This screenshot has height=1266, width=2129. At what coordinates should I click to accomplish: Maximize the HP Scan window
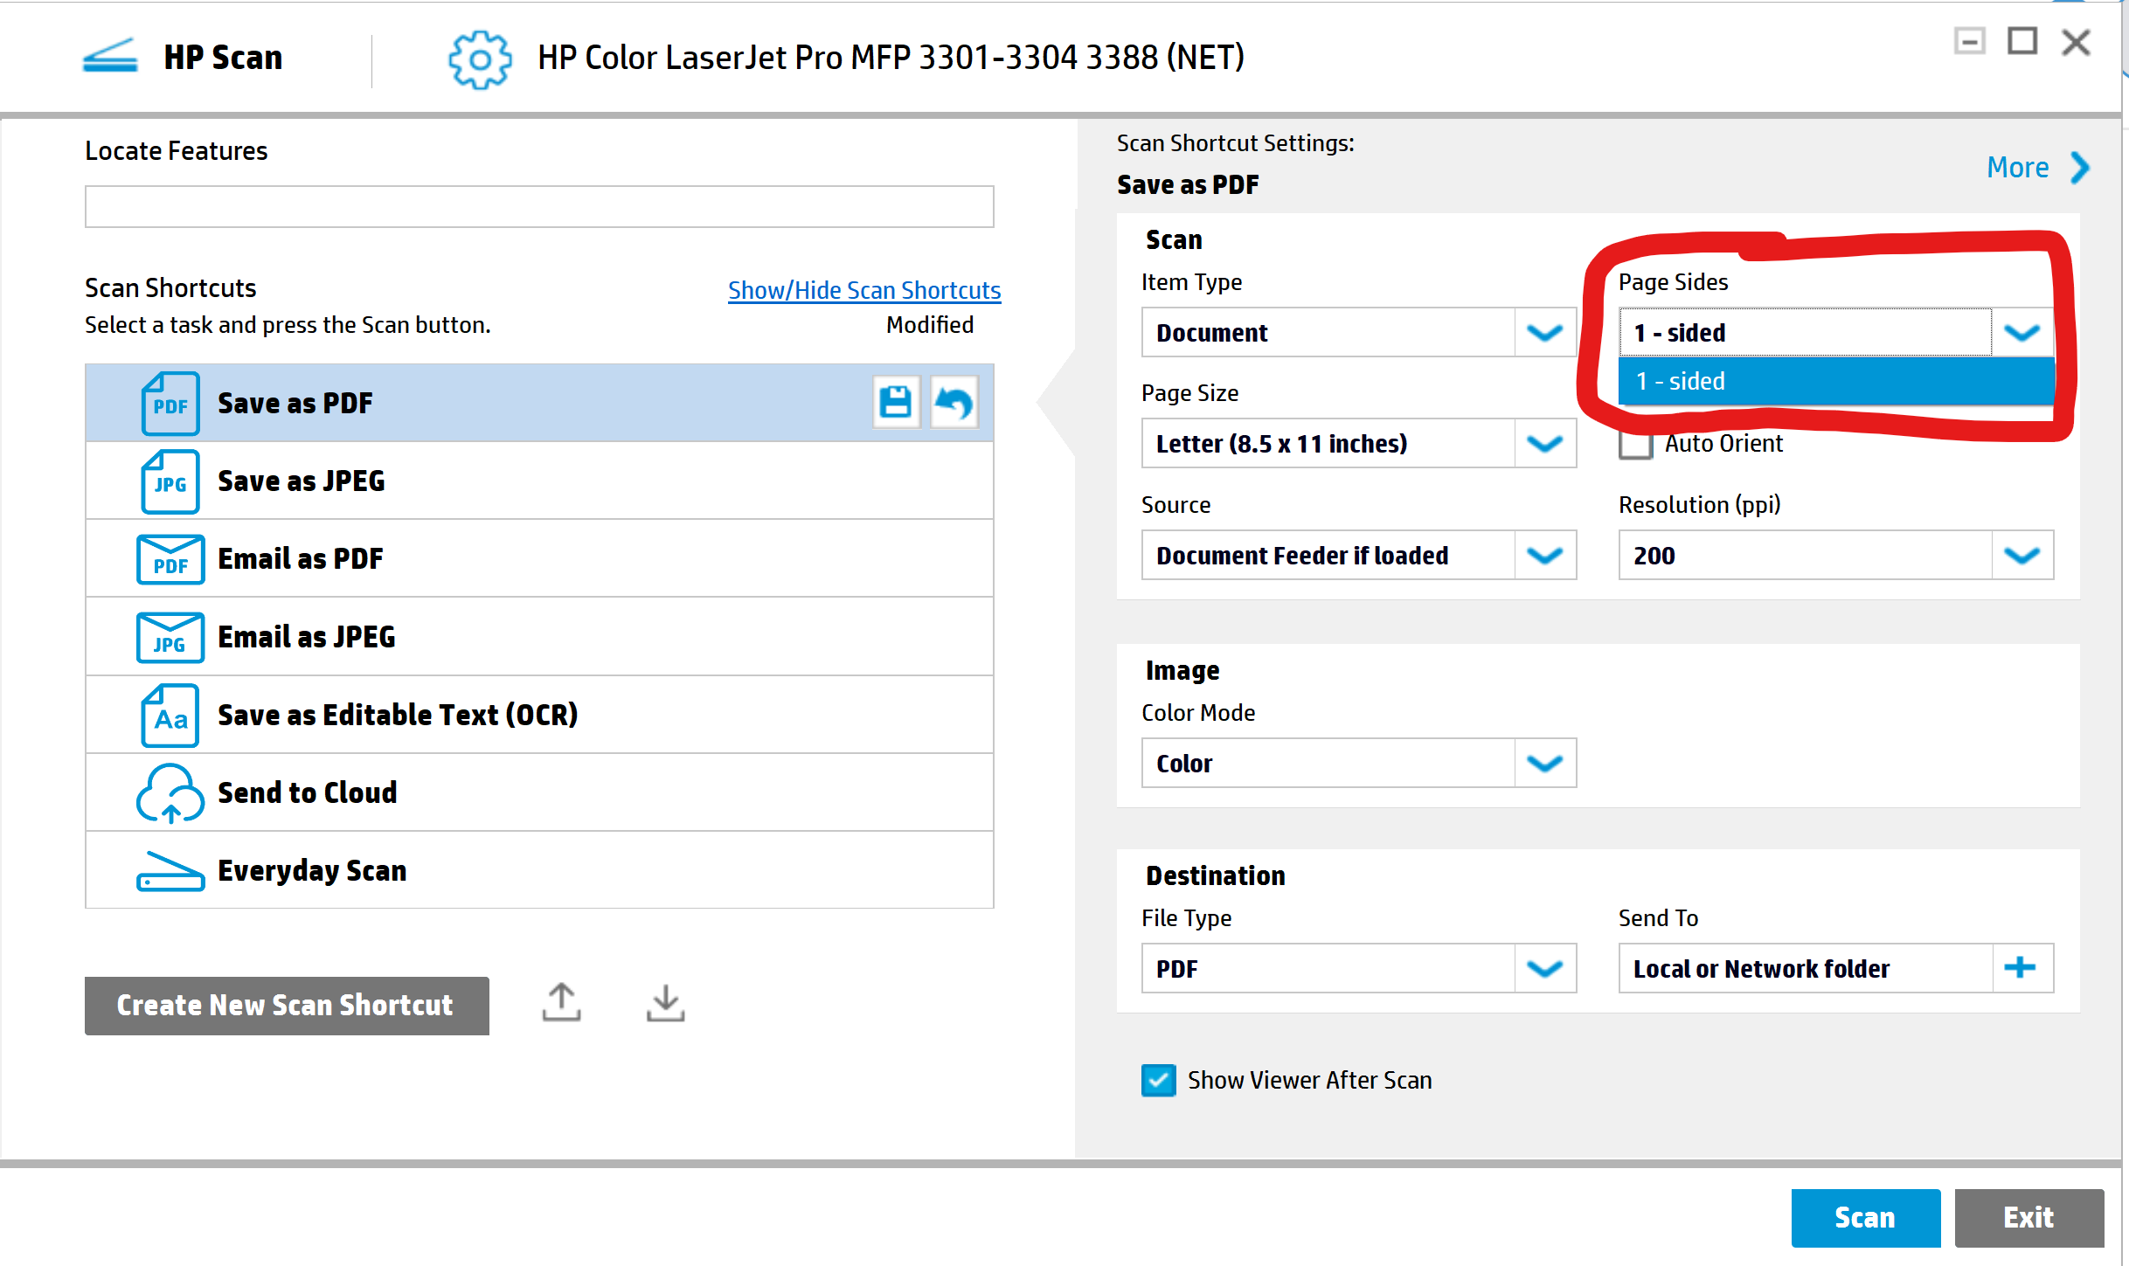point(2022,41)
